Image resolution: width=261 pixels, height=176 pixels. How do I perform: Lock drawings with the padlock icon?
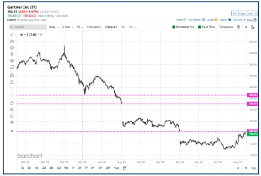pos(11,82)
